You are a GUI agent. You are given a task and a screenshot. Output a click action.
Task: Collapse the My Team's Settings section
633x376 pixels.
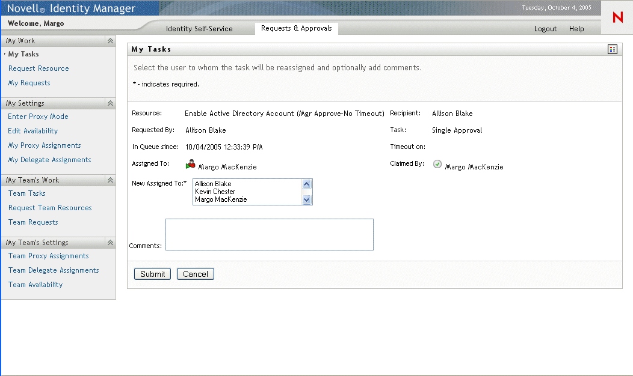pyautogui.click(x=110, y=243)
